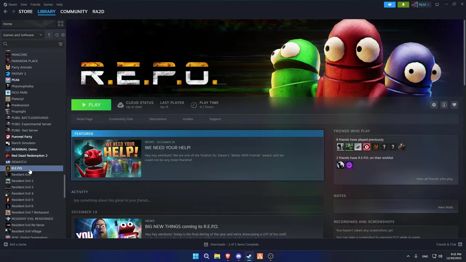Image resolution: width=466 pixels, height=262 pixels.
Task: Open BIG NEW THINGS news thumbnail
Action: [x=108, y=229]
